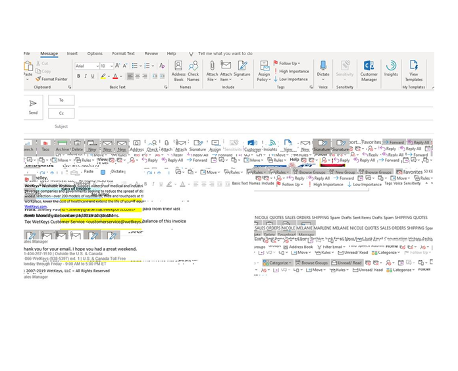The width and height of the screenshot is (458, 371).
Task: Click Filter Email button
Action: click(x=330, y=247)
